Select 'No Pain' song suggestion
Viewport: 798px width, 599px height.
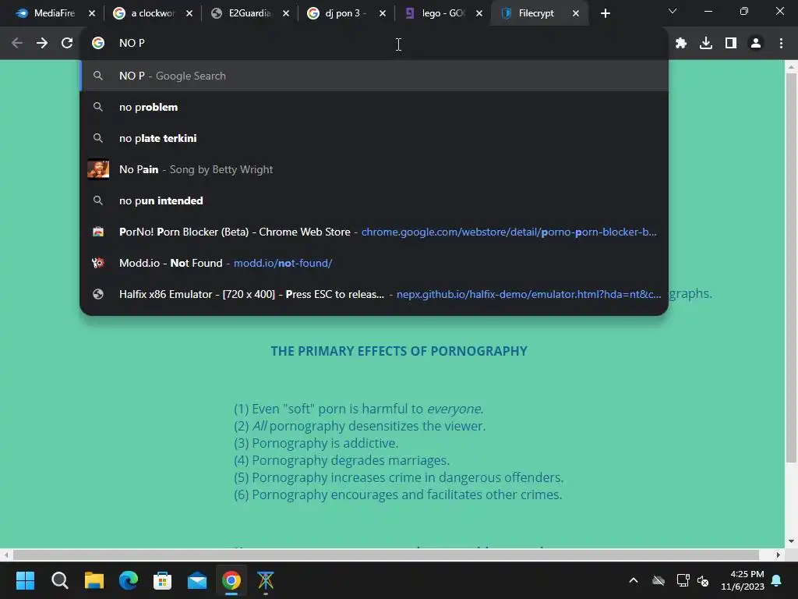pos(374,169)
